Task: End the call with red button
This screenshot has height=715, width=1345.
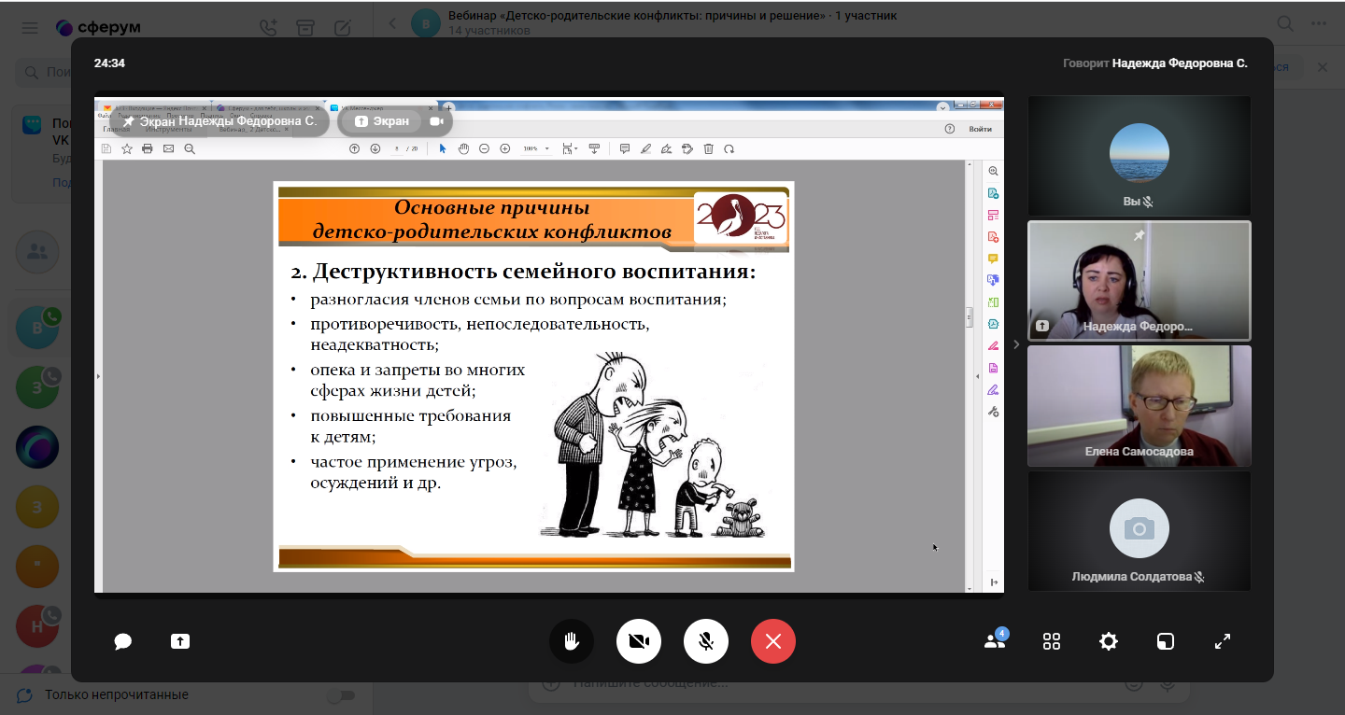Action: tap(773, 641)
